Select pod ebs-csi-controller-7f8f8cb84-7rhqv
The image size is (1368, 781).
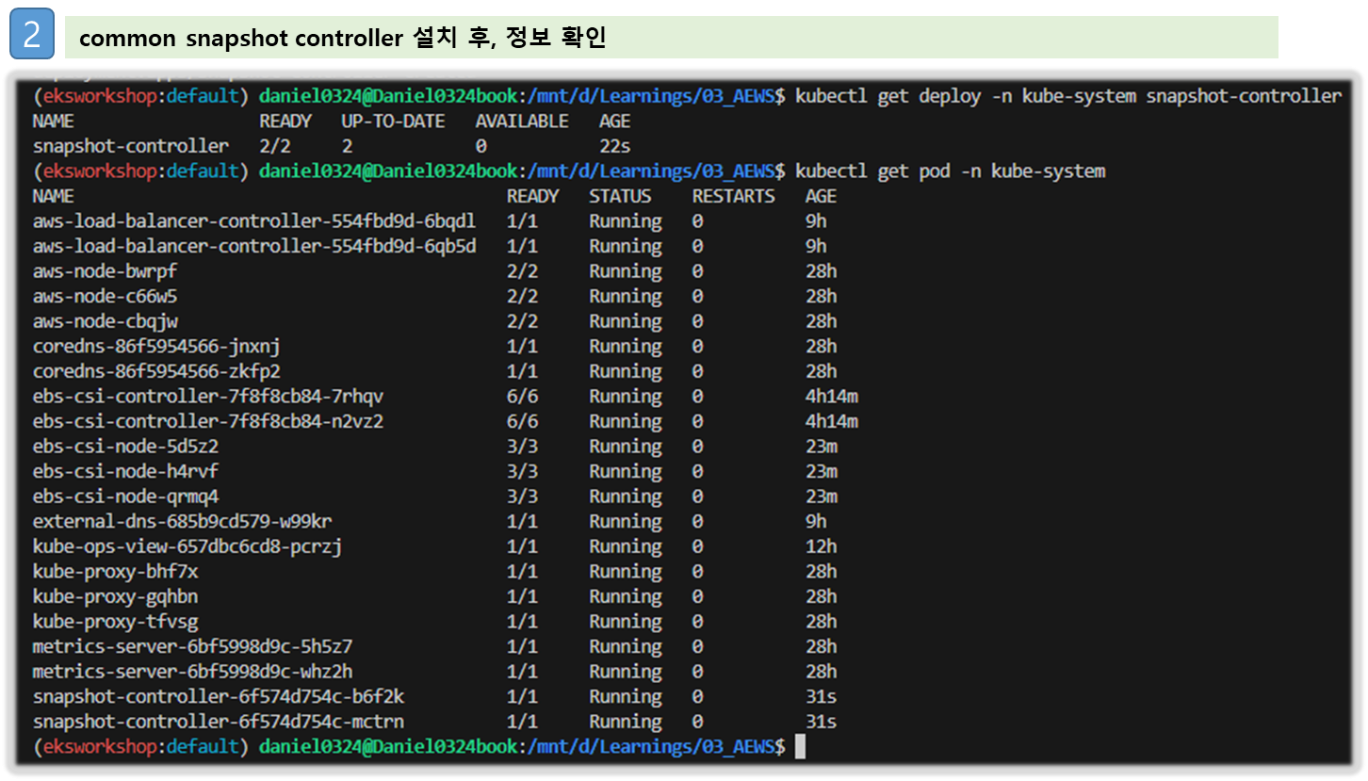point(208,396)
